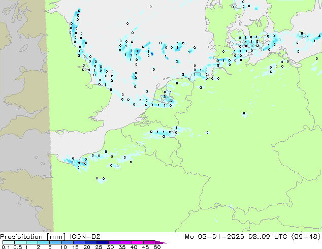Click the '0.1' legend scale label
The height and width of the screenshot is (249, 322).
6,247
